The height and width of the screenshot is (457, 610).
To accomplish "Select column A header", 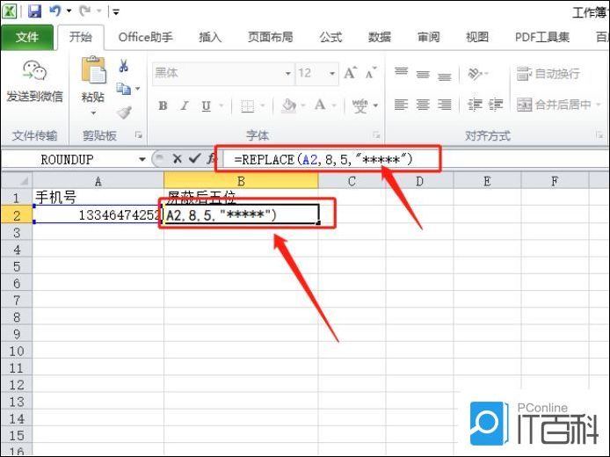I will (98, 181).
